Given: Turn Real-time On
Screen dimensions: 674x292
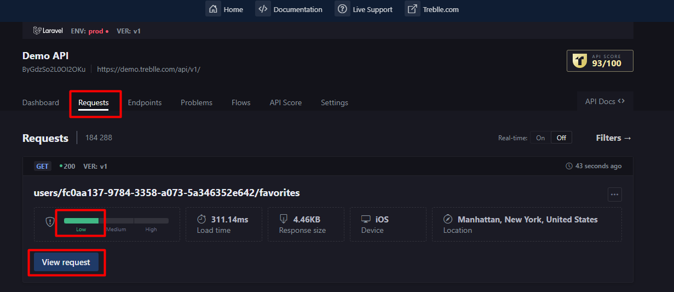Looking at the screenshot, I should pos(540,138).
